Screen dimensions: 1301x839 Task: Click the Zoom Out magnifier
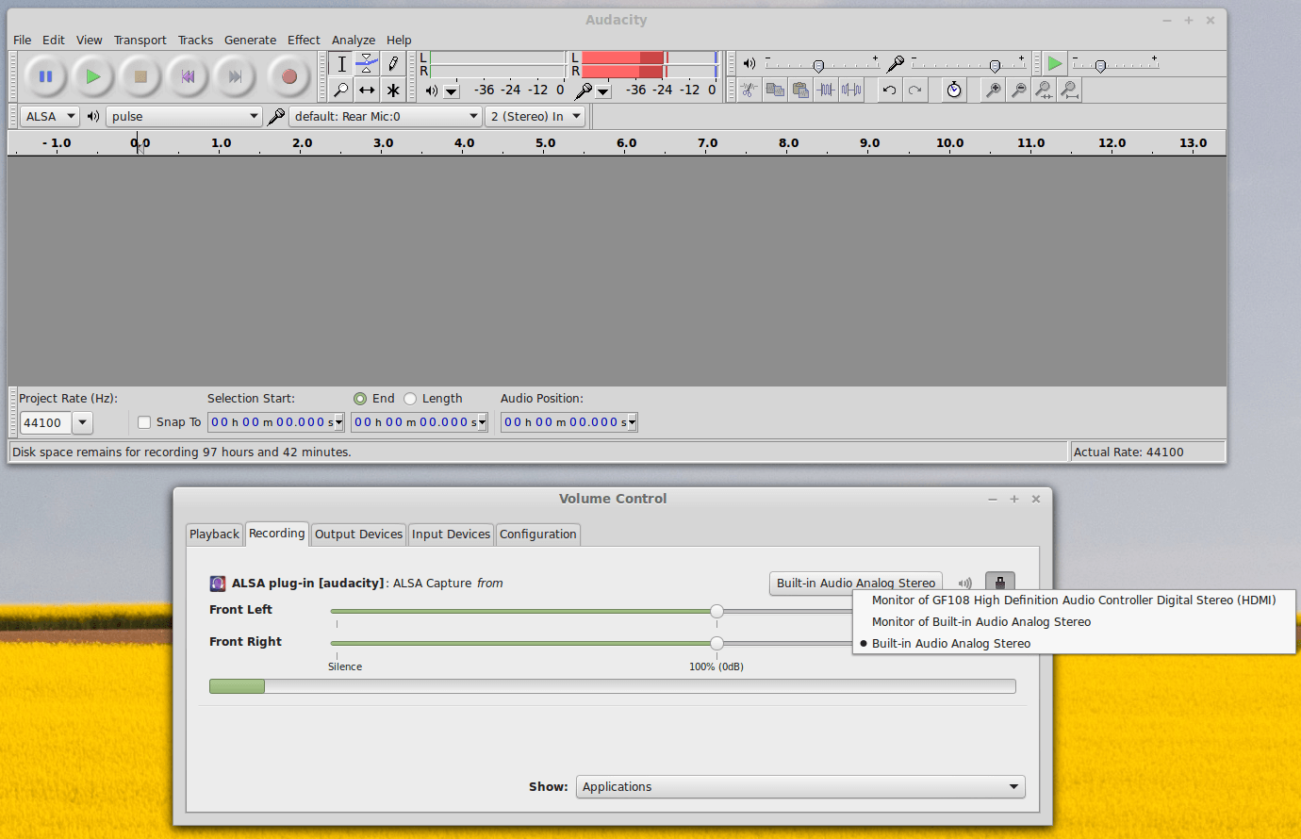1018,90
